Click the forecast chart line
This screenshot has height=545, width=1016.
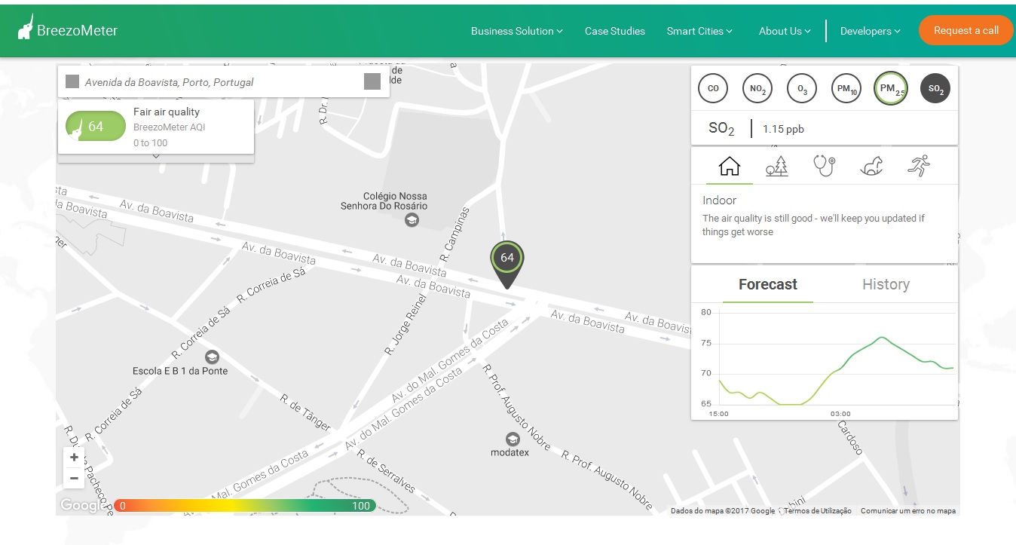[x=837, y=371]
